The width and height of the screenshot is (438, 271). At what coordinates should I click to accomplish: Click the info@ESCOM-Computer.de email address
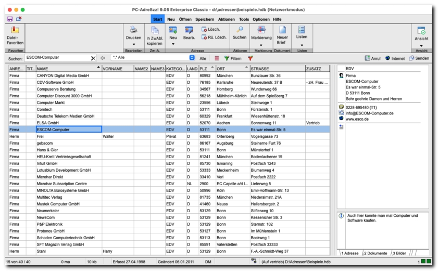pos(370,113)
